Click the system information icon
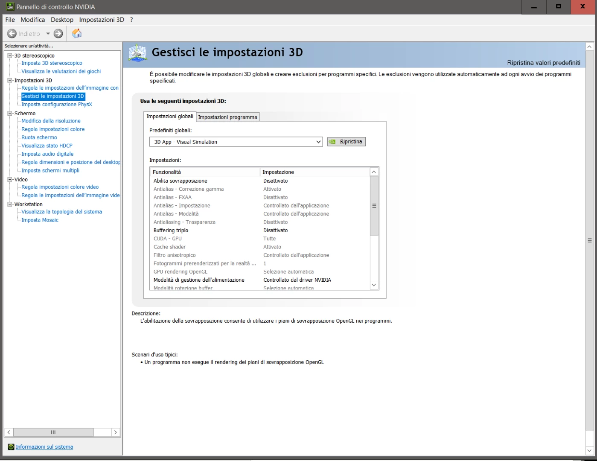Screen dimensions: 597x461 click(11, 447)
